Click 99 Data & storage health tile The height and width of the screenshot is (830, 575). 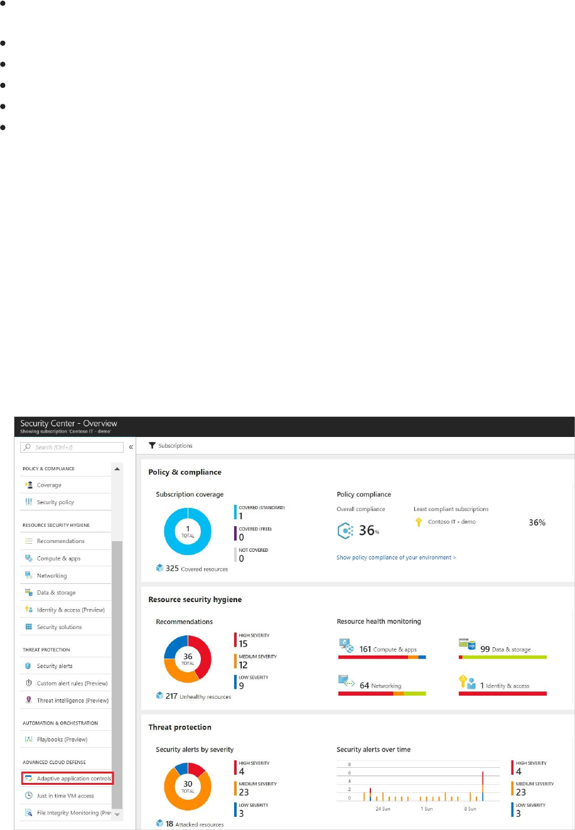tap(502, 649)
